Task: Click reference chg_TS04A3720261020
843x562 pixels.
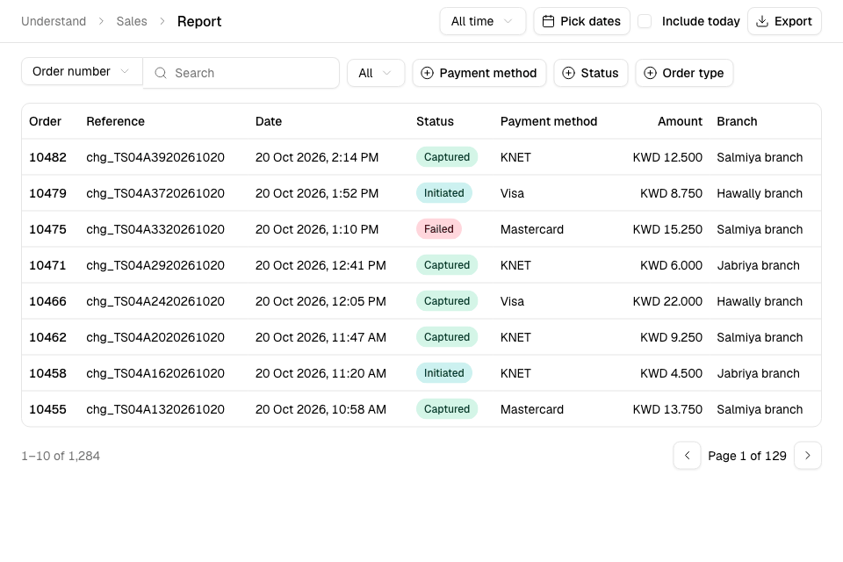Action: (155, 193)
